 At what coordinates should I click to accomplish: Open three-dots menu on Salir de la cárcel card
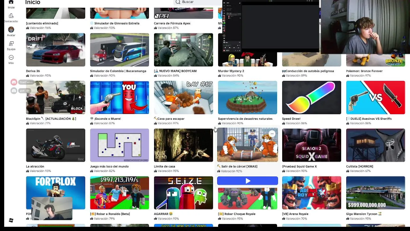click(x=272, y=134)
